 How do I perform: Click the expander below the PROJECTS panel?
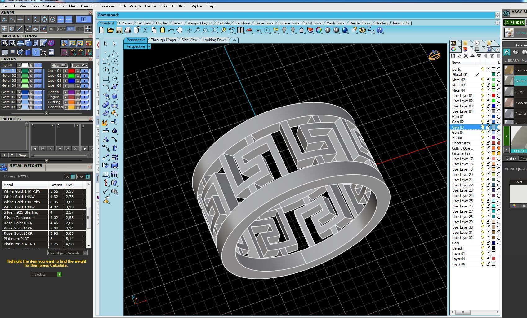coord(47,161)
